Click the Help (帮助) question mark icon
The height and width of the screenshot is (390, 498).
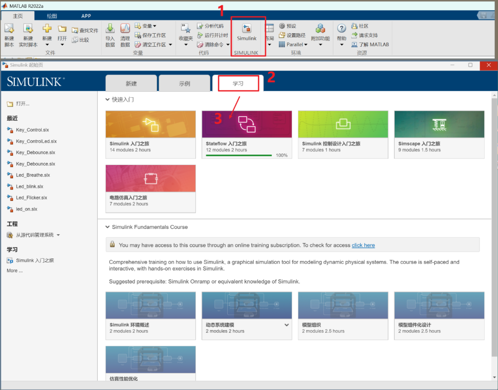point(341,28)
